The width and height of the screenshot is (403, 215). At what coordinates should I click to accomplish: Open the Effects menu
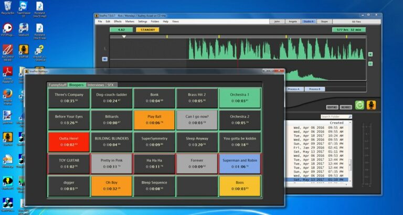point(118,21)
